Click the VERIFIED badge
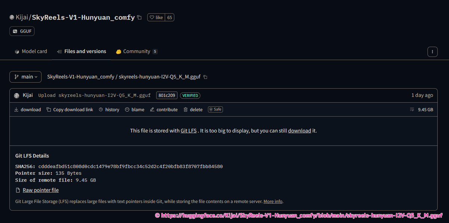The image size is (449, 223). (x=190, y=95)
